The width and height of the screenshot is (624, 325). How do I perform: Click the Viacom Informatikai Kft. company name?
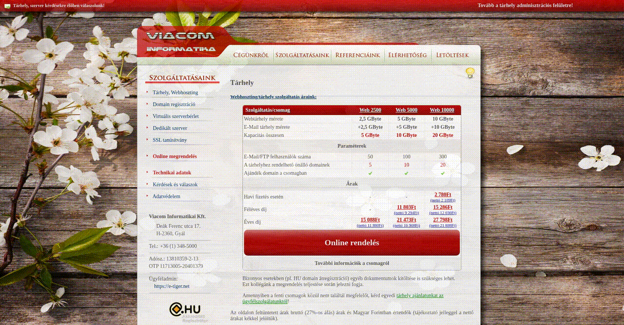177,216
